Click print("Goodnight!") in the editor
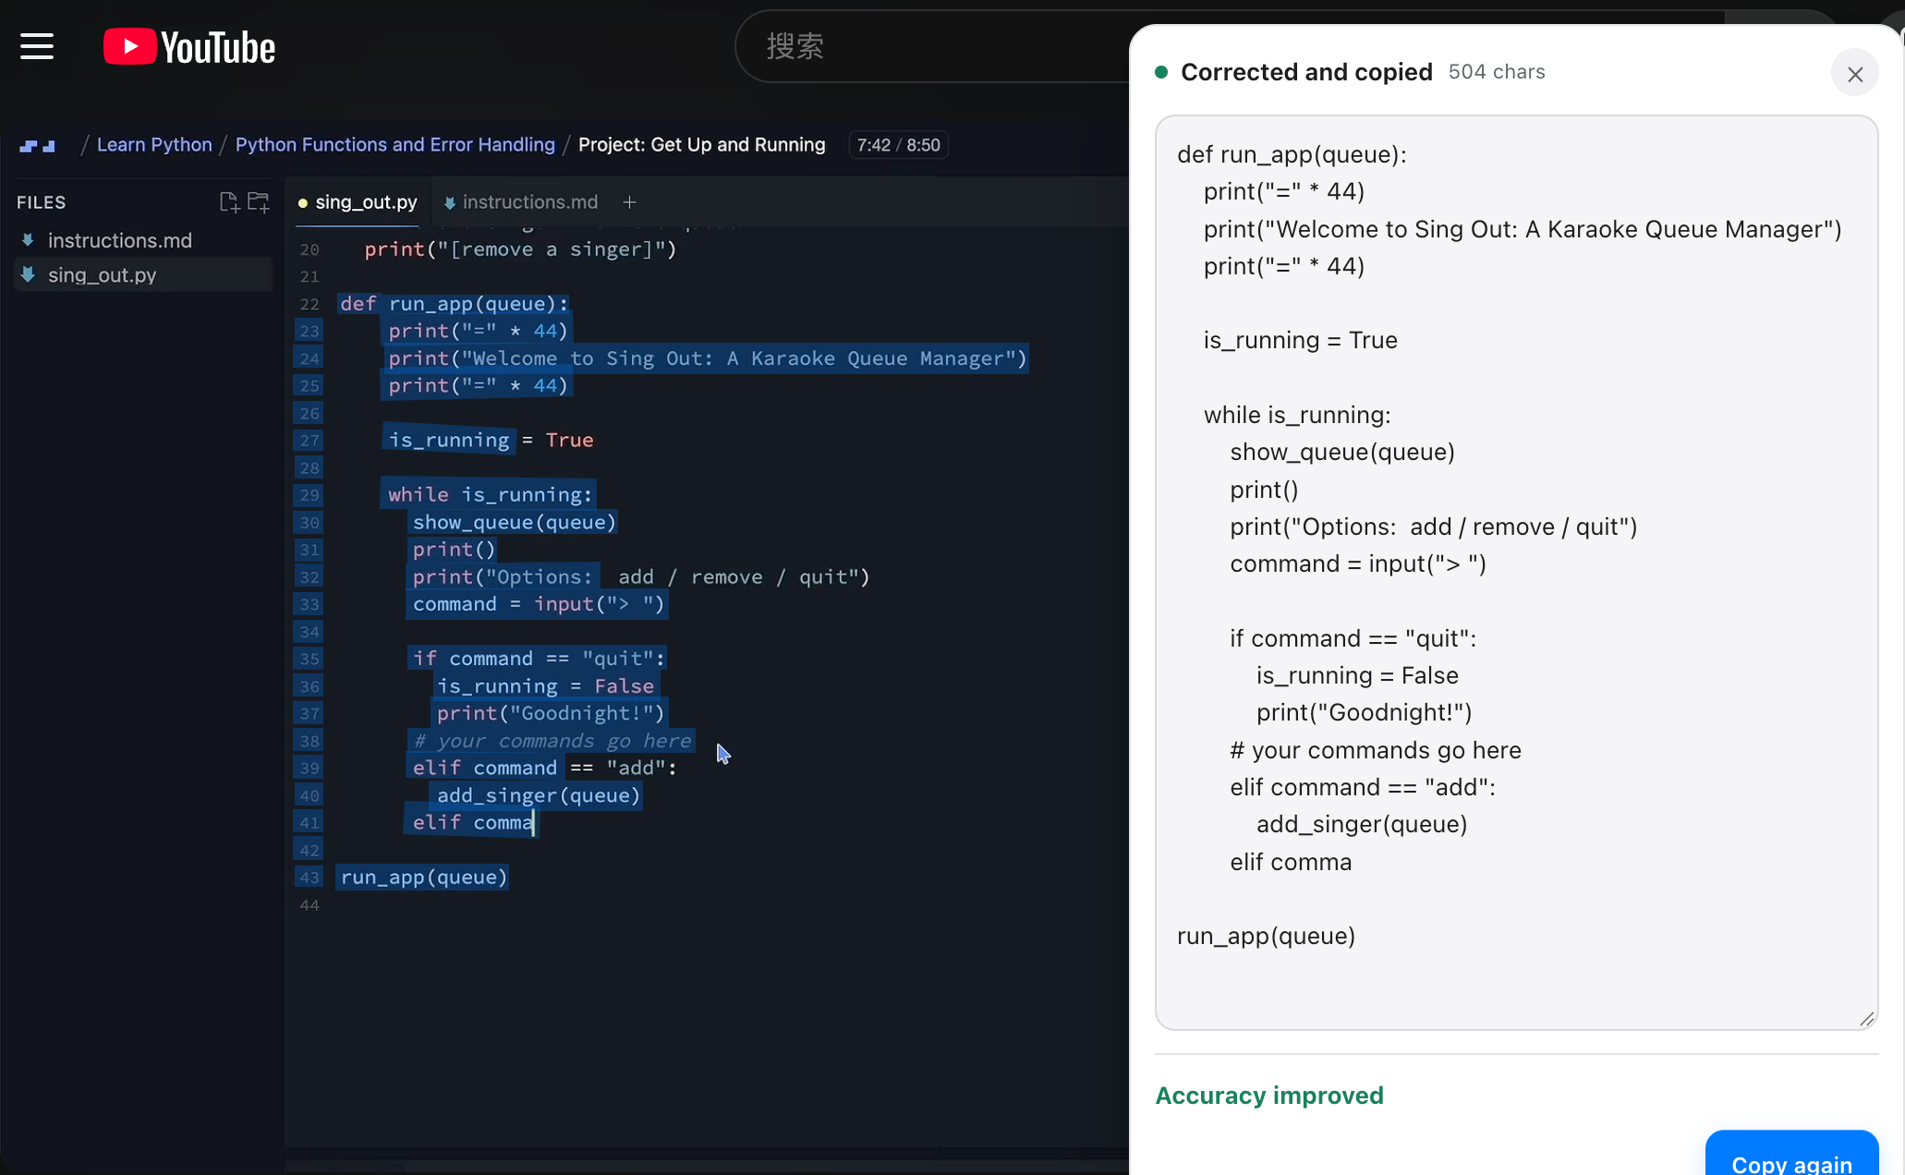 pos(551,713)
